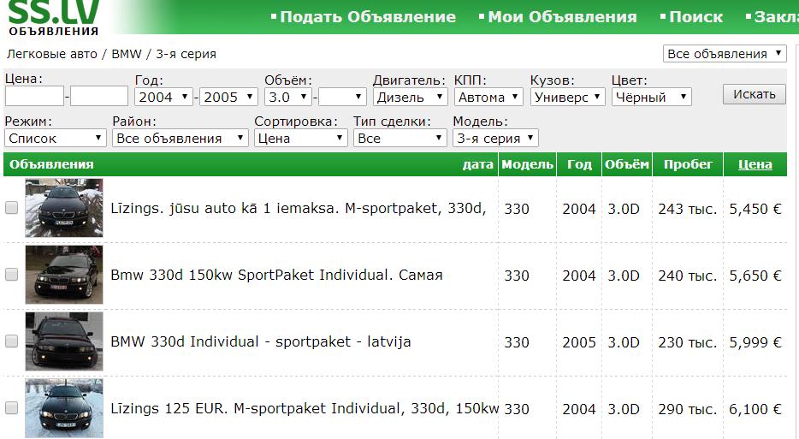799x439 pixels.
Task: Open the Цвет dropdown showing Чёрный
Action: pyautogui.click(x=650, y=97)
